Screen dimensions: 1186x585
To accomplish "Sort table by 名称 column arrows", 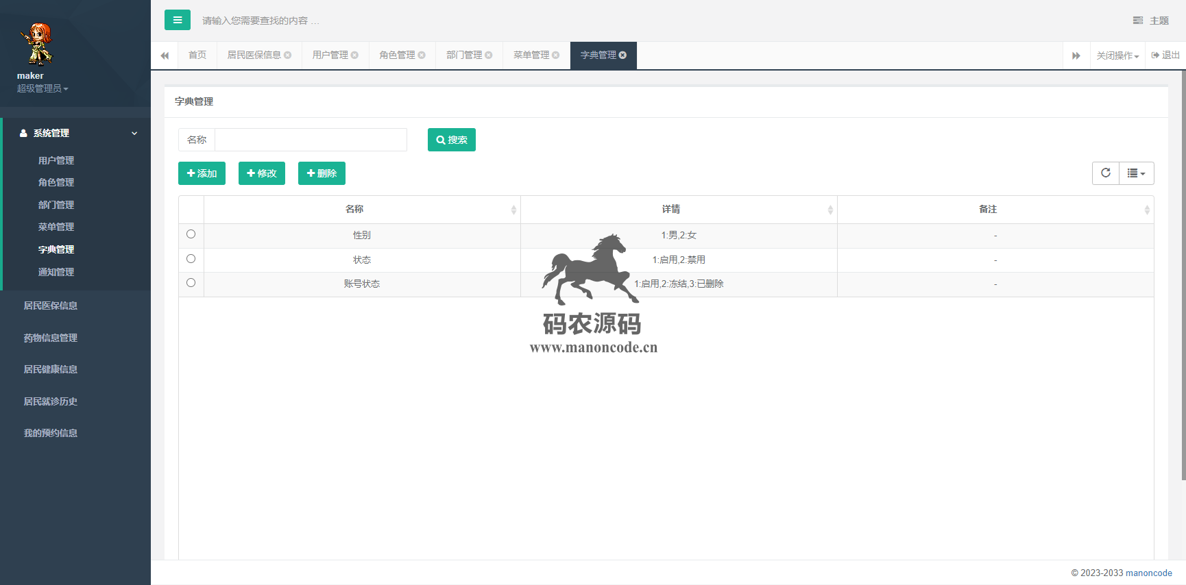I will [x=513, y=210].
